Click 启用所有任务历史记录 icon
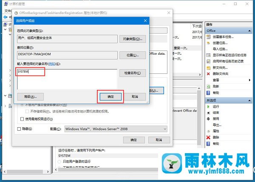Screen dimensions: 255x182 208,62
